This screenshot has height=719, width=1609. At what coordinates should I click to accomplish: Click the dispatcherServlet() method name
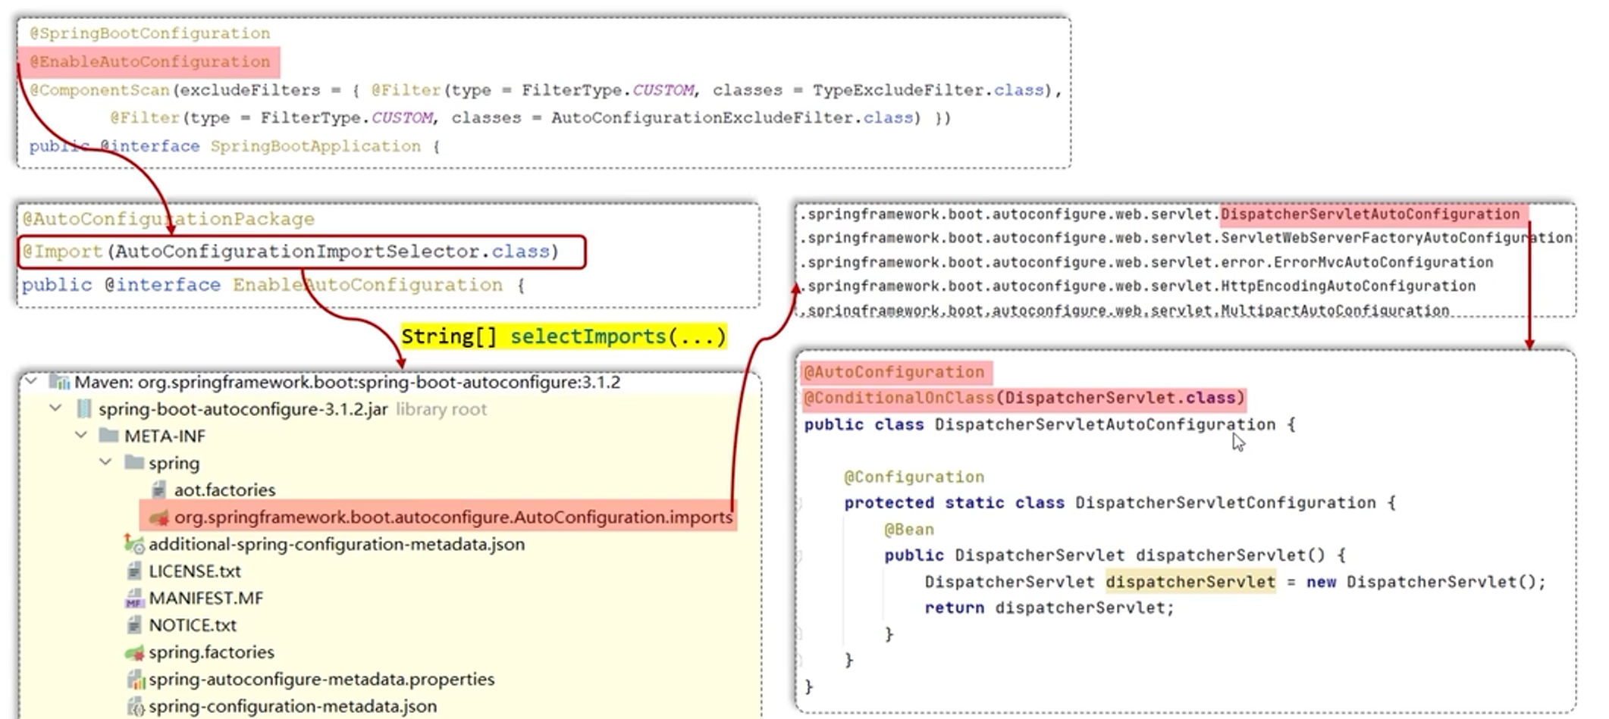point(1230,555)
